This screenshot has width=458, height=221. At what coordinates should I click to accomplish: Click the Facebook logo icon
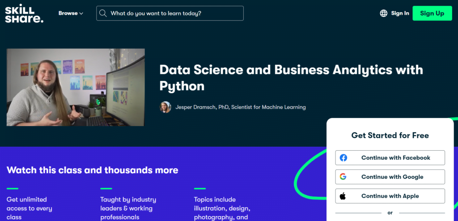coord(343,158)
